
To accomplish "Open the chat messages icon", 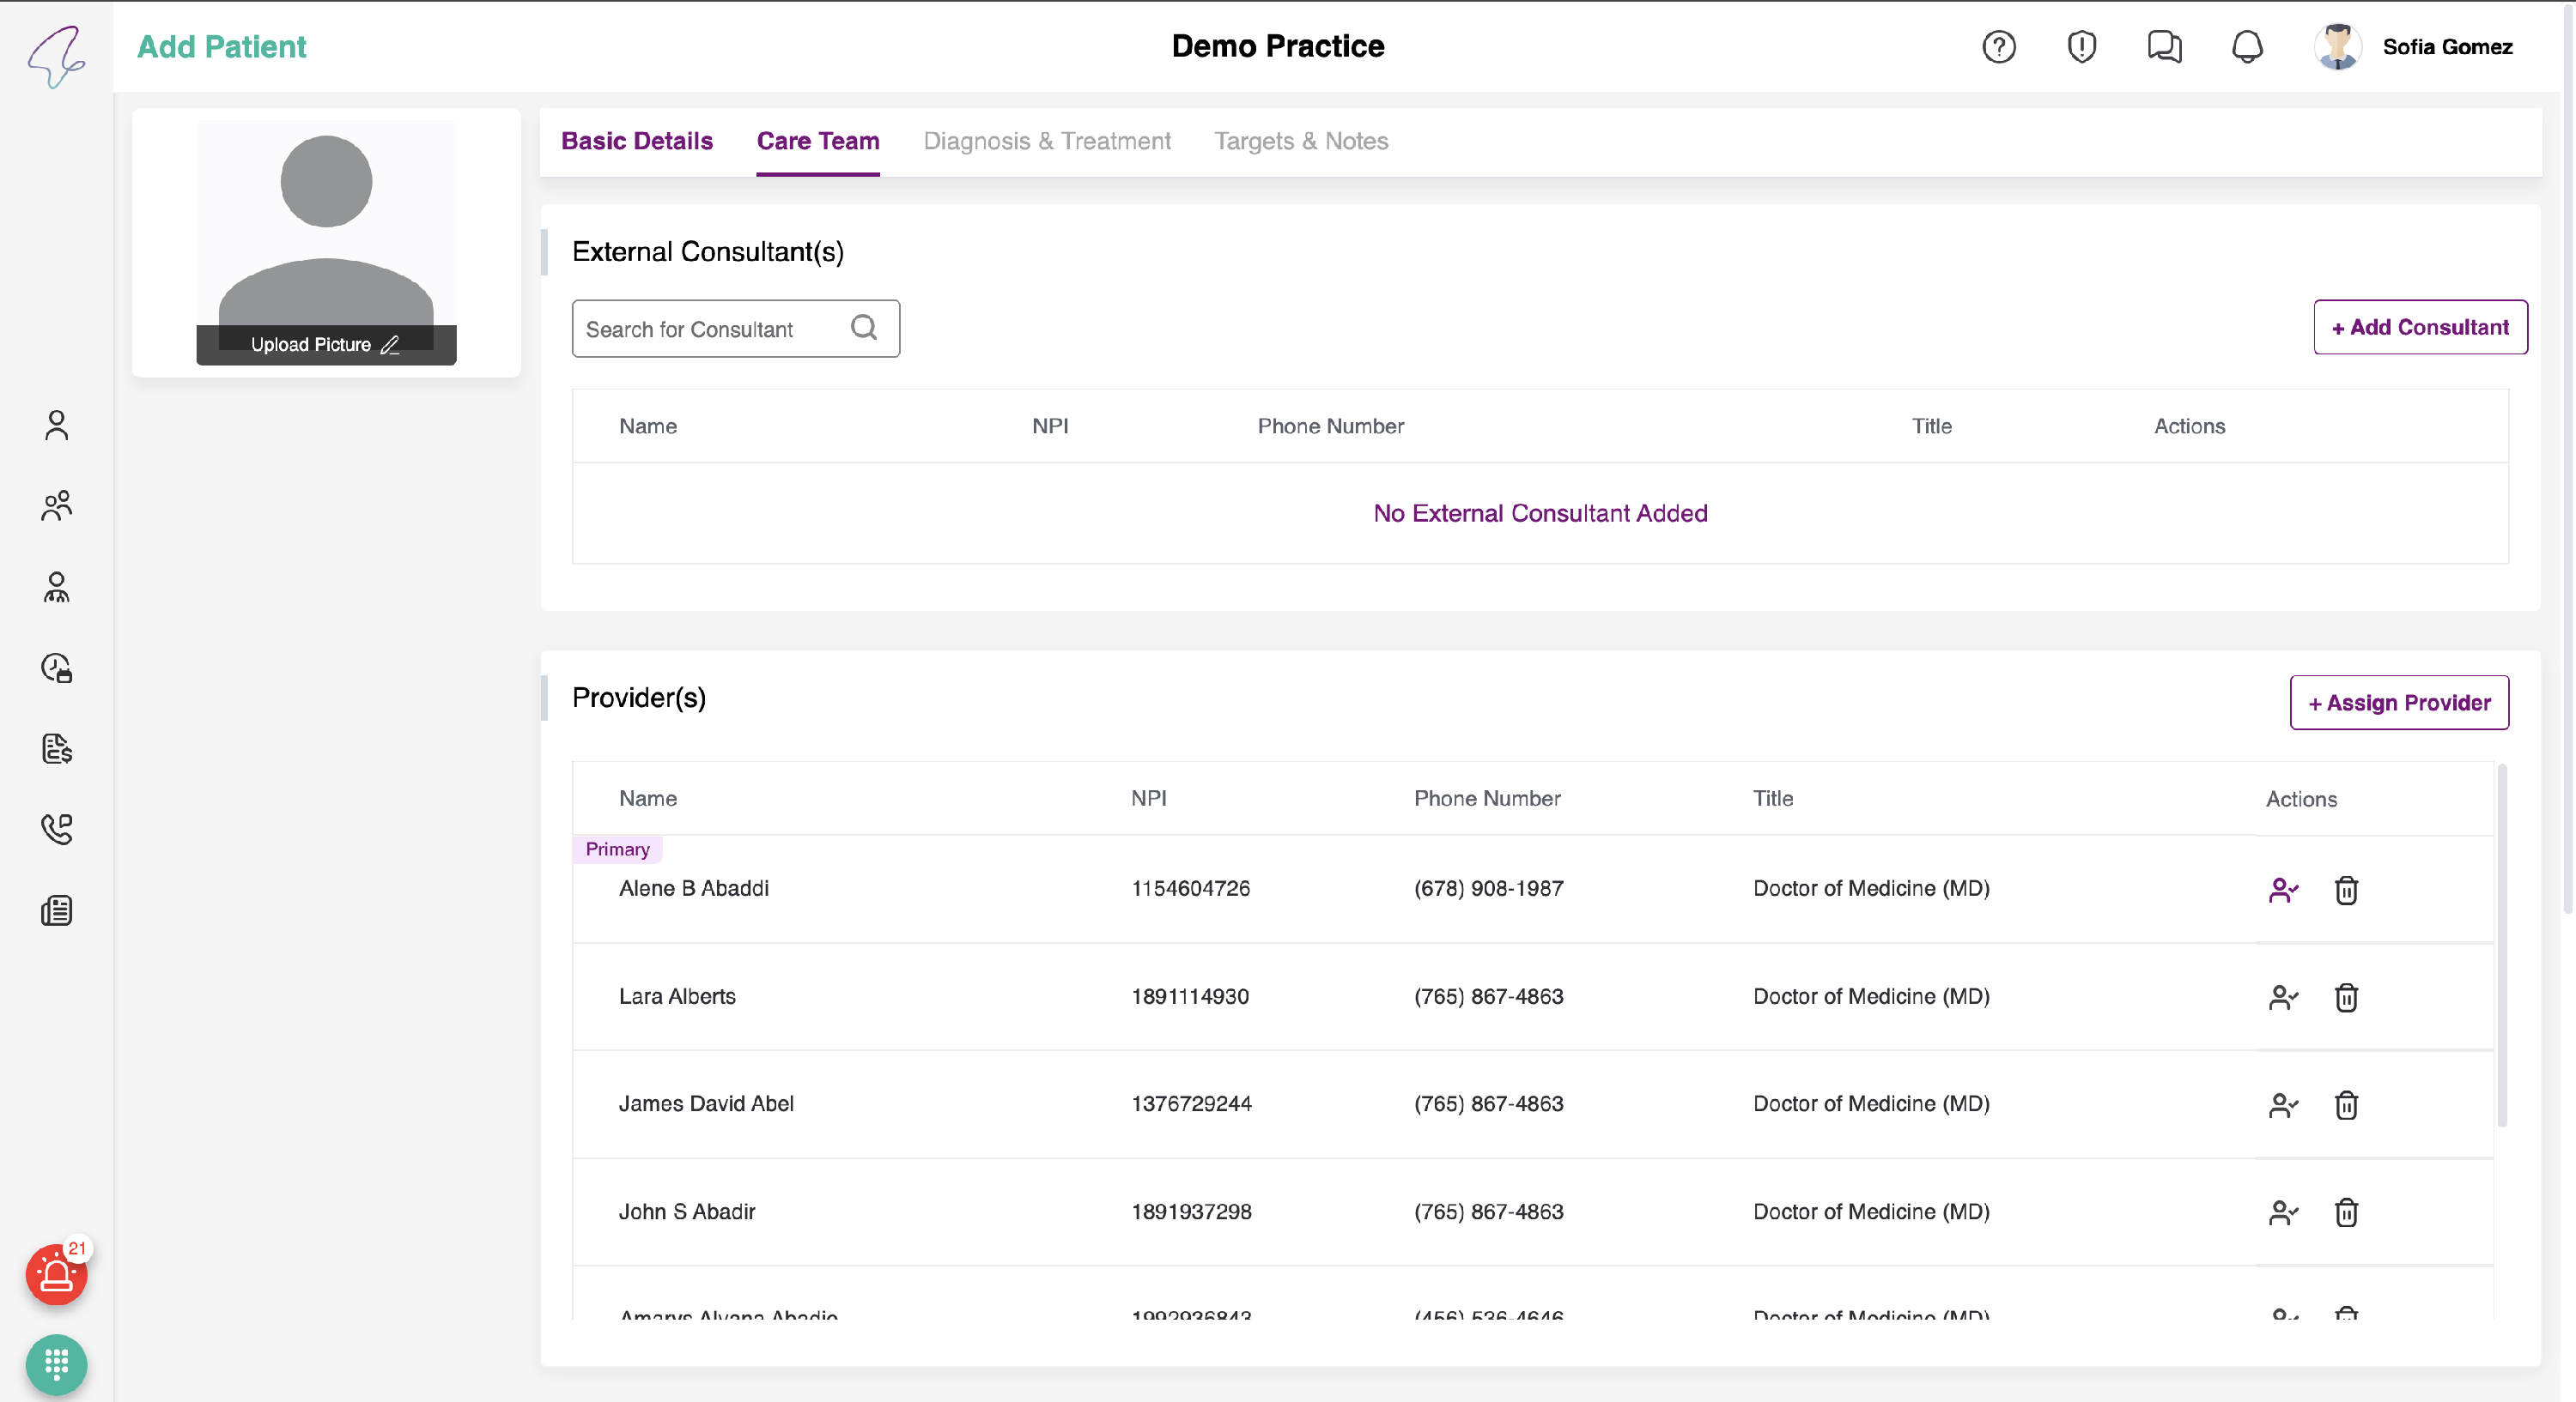I will (x=2164, y=47).
